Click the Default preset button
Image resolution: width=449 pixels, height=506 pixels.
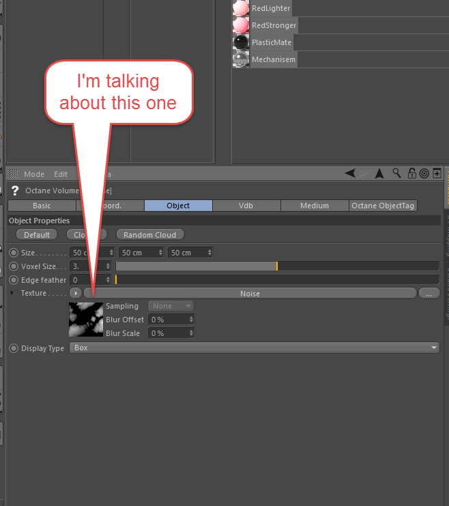pyautogui.click(x=37, y=235)
